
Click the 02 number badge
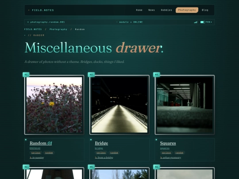(91, 75)
